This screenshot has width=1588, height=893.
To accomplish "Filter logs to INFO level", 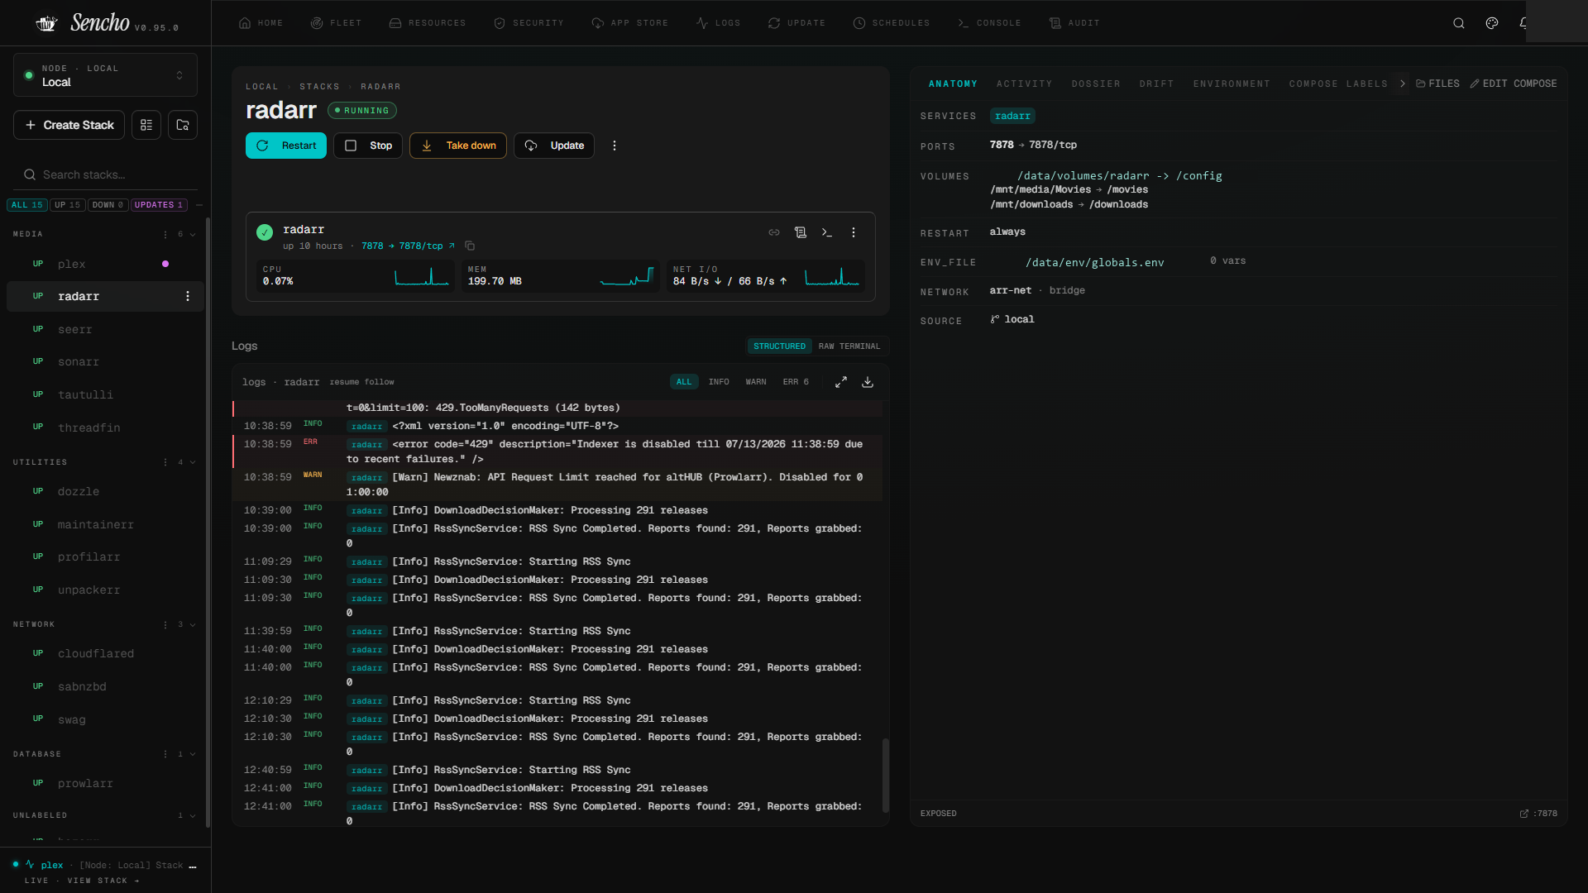I will 719,382.
